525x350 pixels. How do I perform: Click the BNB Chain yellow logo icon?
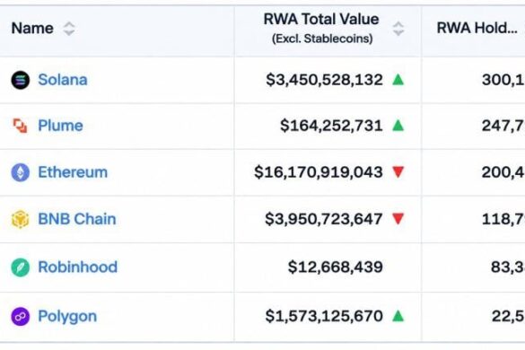point(21,219)
